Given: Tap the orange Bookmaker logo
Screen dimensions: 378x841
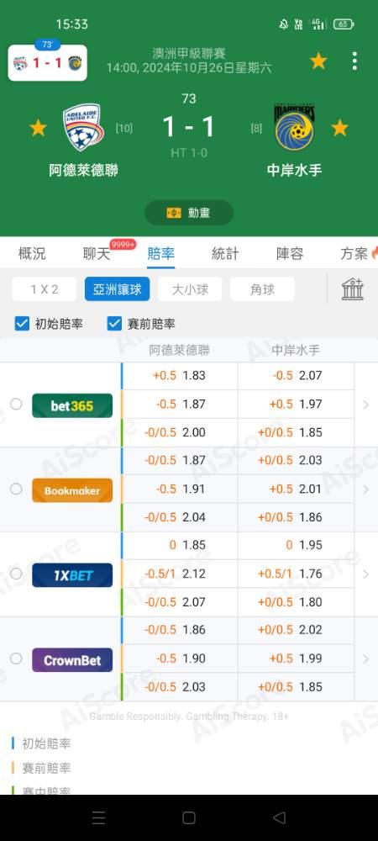Looking at the screenshot, I should [x=72, y=490].
